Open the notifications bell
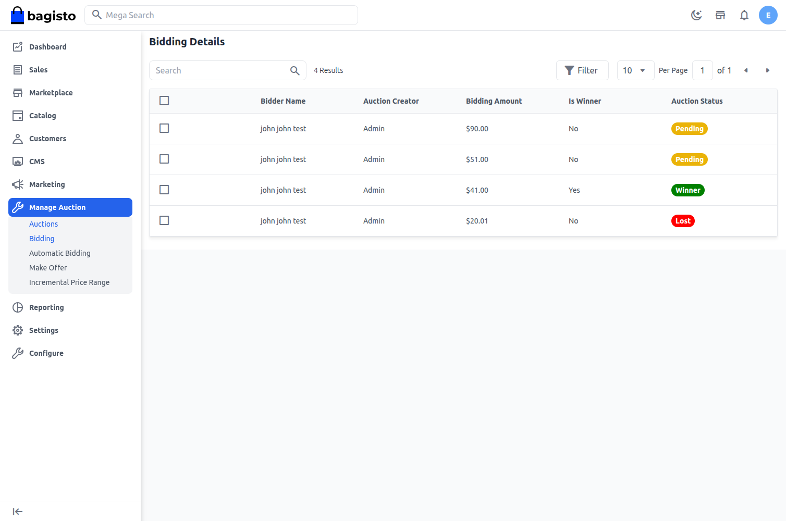The height and width of the screenshot is (521, 786). pos(744,15)
